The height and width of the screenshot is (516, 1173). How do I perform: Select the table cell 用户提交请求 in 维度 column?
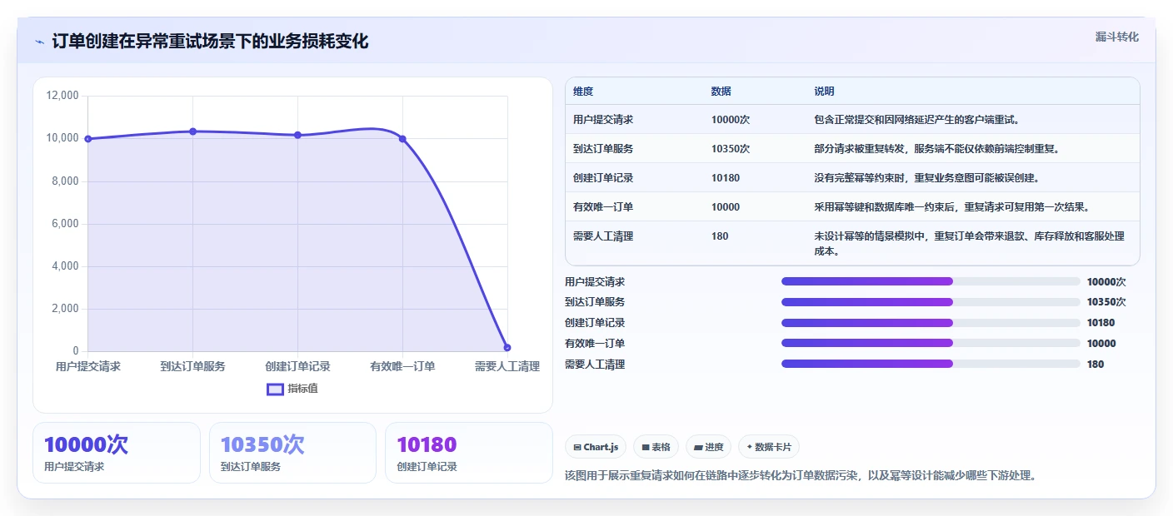(603, 120)
